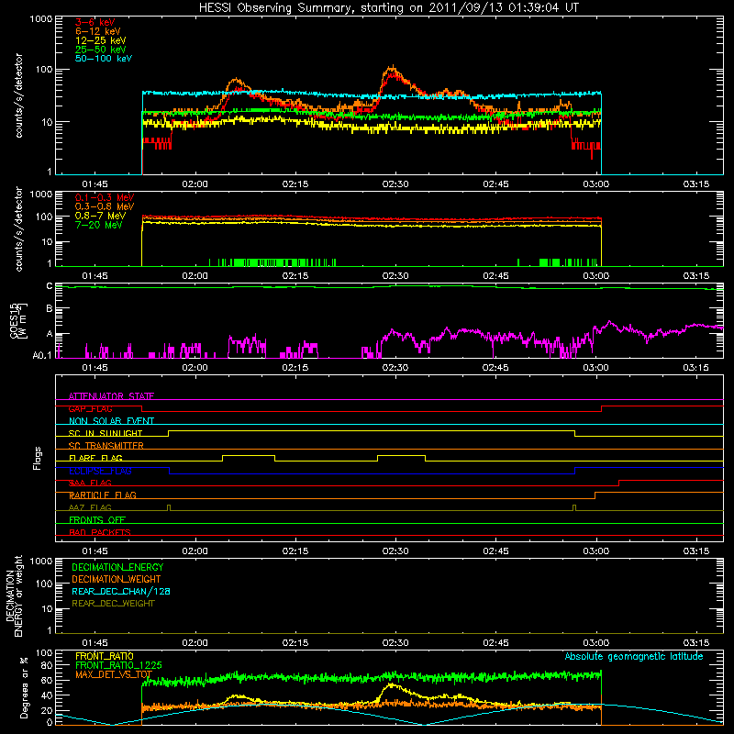This screenshot has width=734, height=734.
Task: Select the BAD_PACKETS flag label
Action: pyautogui.click(x=100, y=532)
